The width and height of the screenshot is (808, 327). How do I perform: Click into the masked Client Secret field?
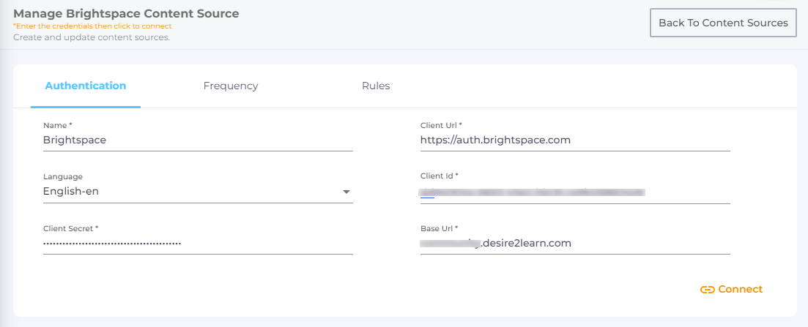(198, 243)
